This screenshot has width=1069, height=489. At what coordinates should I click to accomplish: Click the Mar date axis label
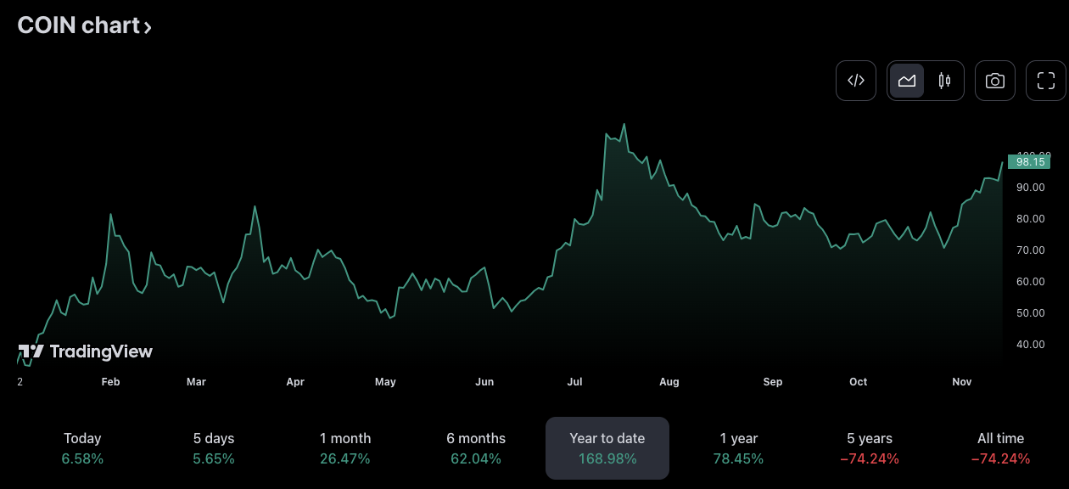click(196, 382)
